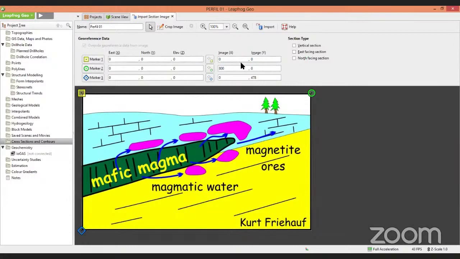The height and width of the screenshot is (259, 460).
Task: Select Colour Gradients in tree
Action: tap(24, 172)
